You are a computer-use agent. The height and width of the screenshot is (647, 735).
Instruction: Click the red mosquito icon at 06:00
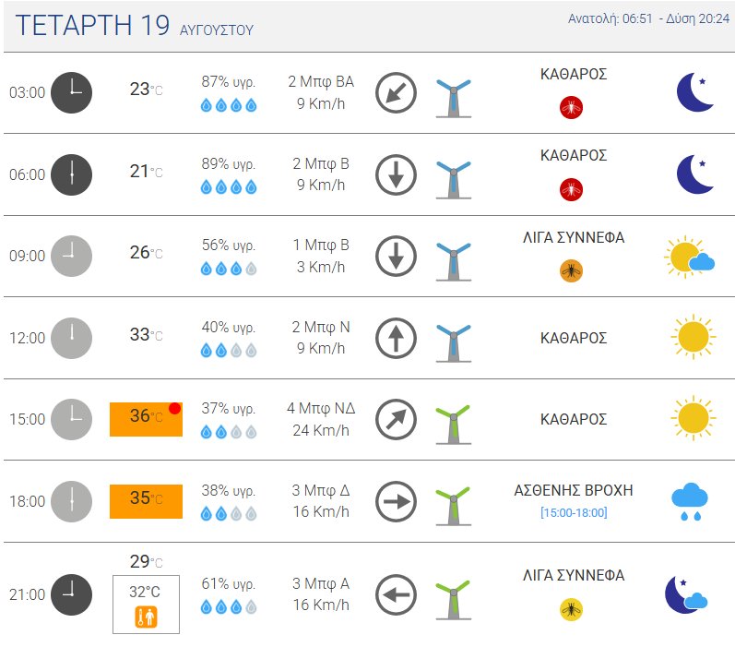pos(571,189)
